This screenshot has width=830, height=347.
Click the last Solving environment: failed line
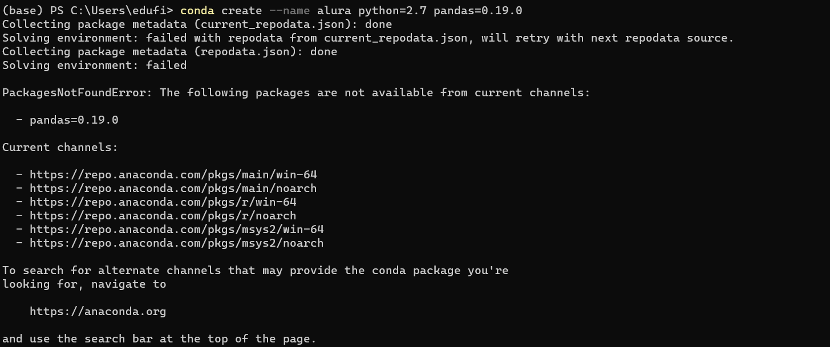coord(94,66)
